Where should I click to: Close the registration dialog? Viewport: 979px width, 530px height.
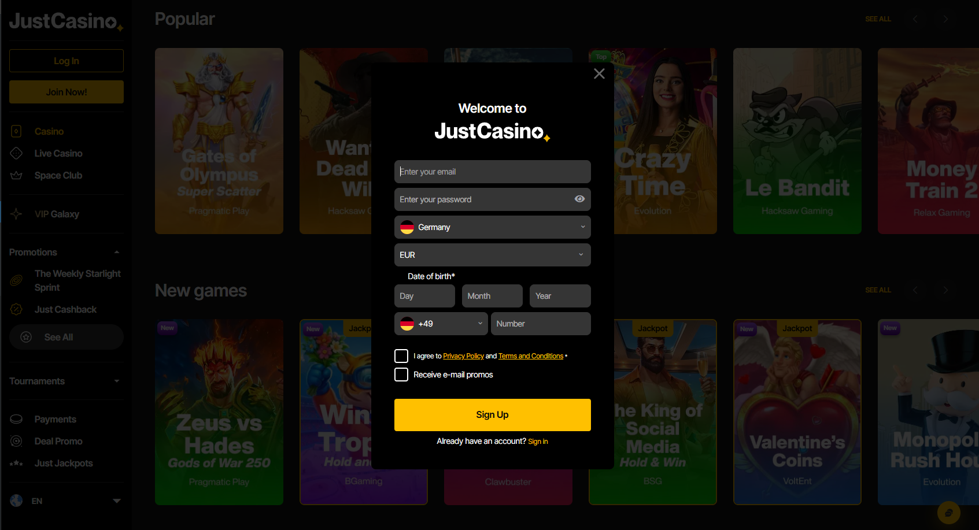pyautogui.click(x=599, y=73)
